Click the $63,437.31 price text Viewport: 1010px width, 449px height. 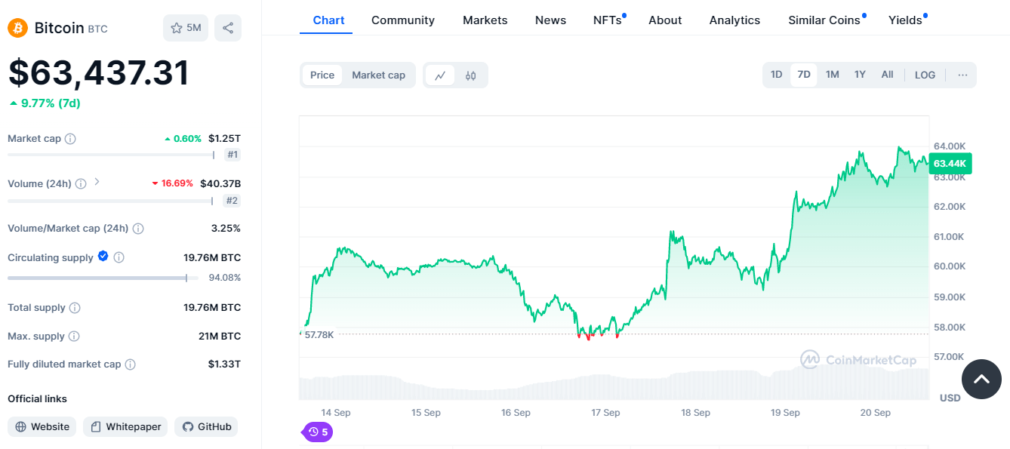[99, 73]
